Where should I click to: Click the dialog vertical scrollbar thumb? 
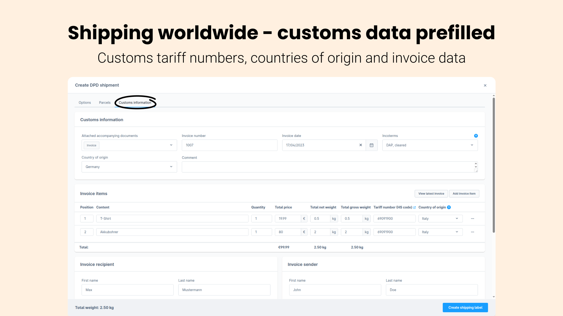[494, 165]
